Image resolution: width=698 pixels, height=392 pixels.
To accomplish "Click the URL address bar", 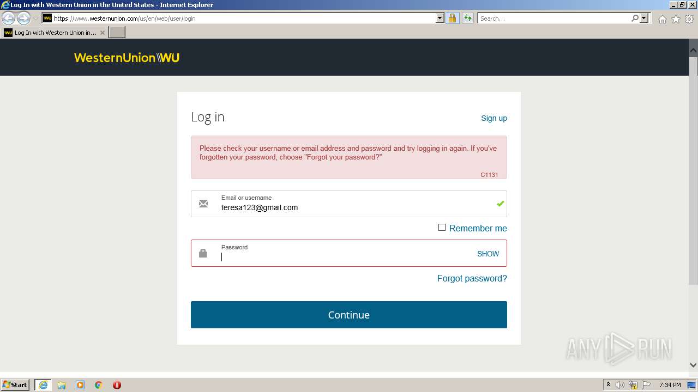I will tap(244, 18).
